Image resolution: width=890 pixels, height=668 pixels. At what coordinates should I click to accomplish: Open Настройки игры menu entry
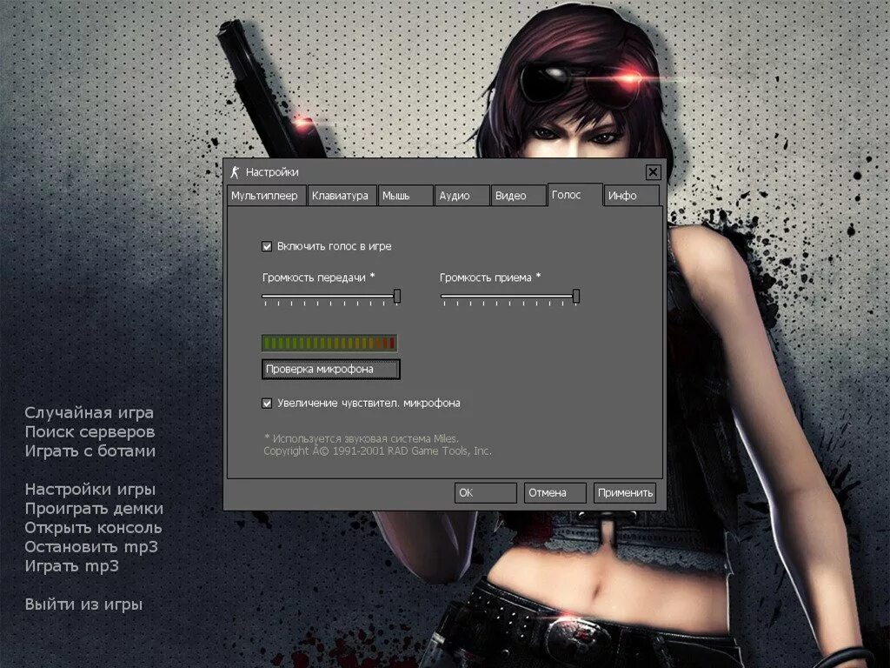[x=90, y=489]
